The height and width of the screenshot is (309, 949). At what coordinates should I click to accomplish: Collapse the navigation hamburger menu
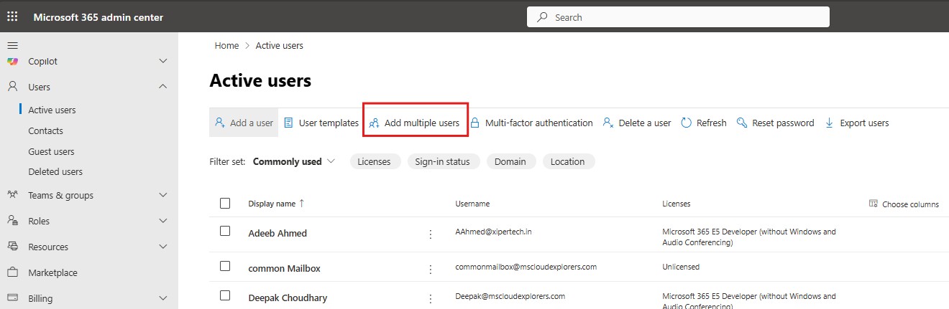coord(12,45)
